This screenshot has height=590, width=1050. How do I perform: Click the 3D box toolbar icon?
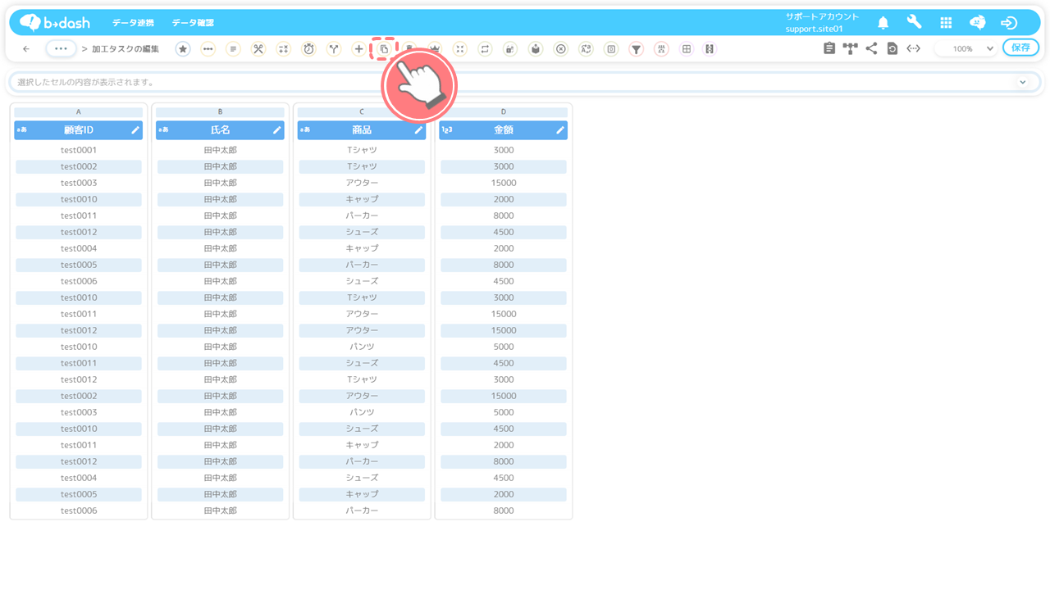(535, 49)
